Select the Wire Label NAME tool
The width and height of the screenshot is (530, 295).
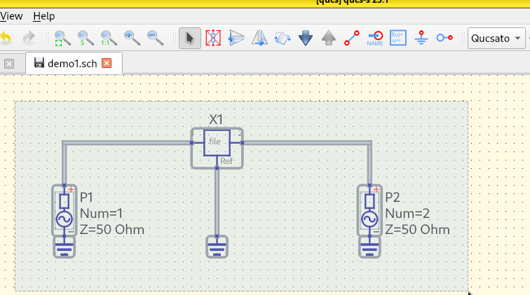tap(375, 38)
